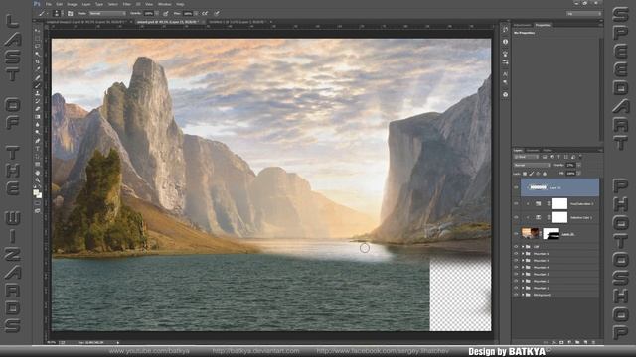636x357 pixels.
Task: Open the Flow dropdown arrow in options bar
Action: [196, 13]
